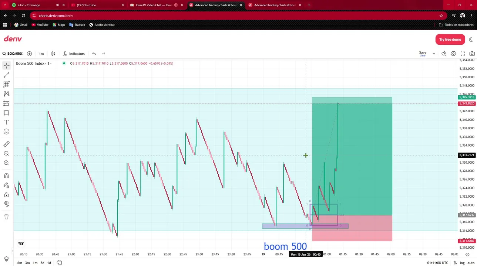Open the 1m interval selector

pyautogui.click(x=41, y=54)
